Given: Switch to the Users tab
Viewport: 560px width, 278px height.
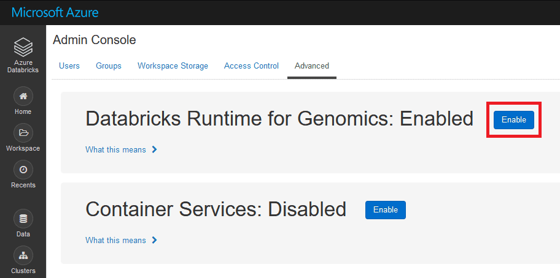Looking at the screenshot, I should pos(69,66).
